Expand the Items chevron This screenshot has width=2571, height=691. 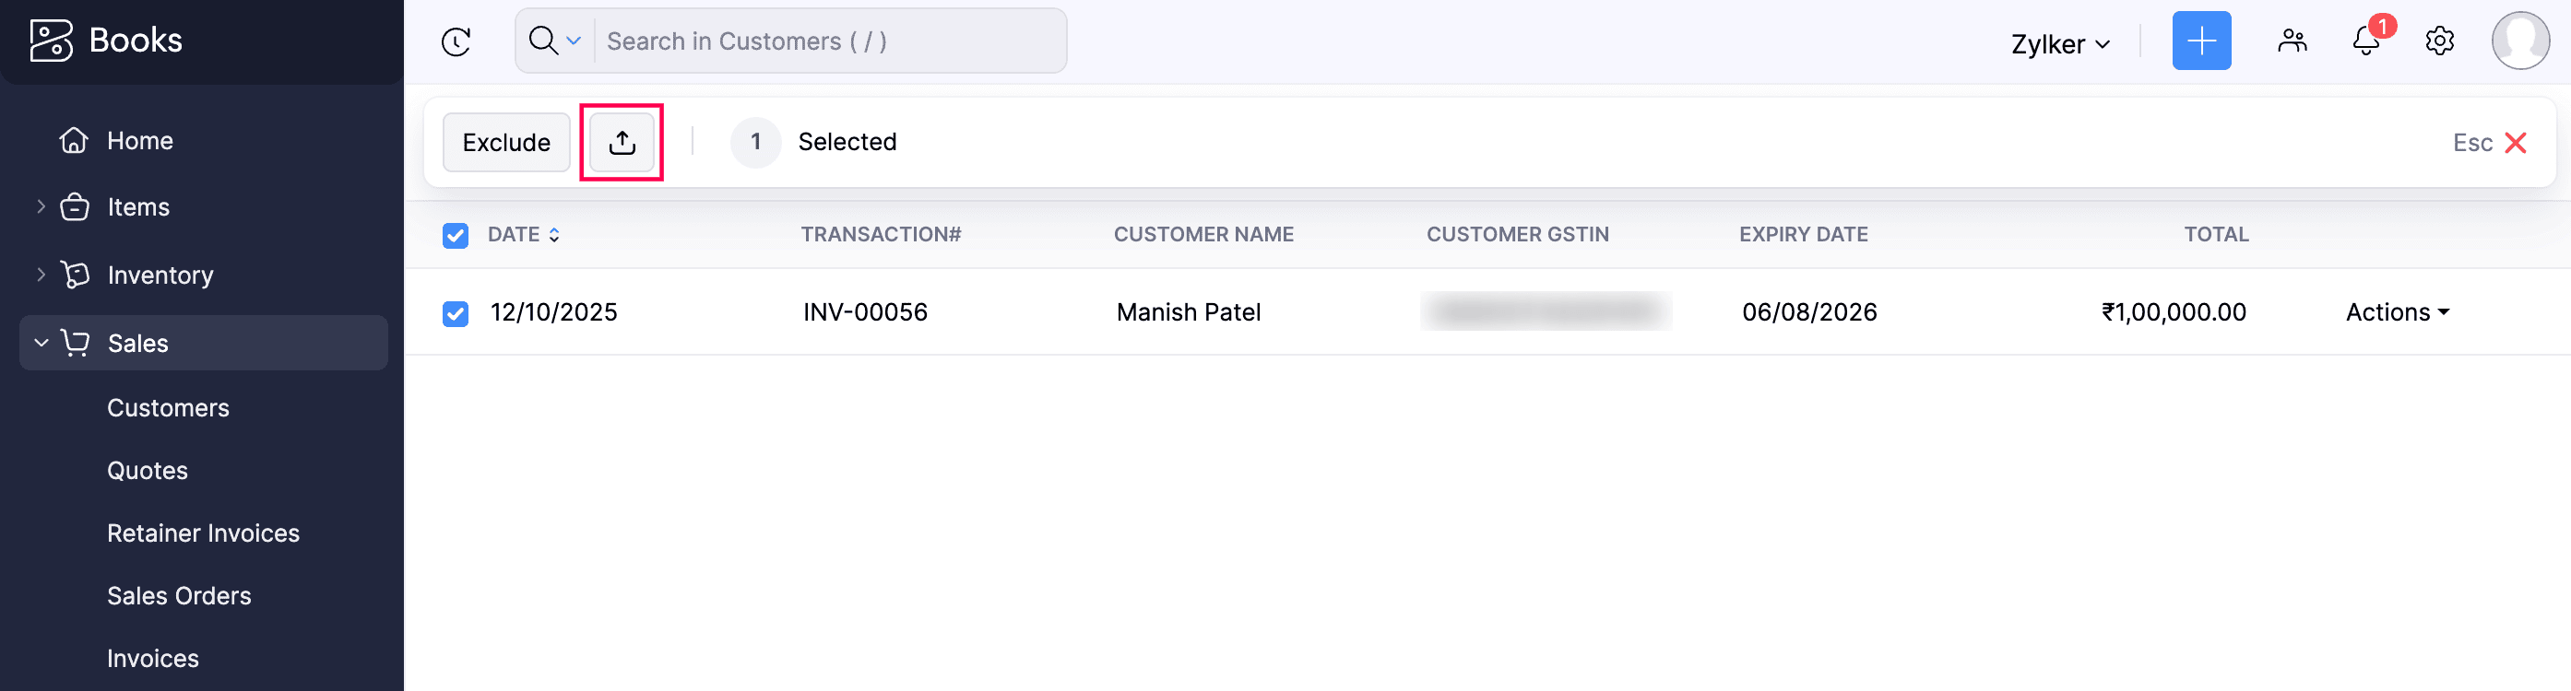pyautogui.click(x=41, y=206)
